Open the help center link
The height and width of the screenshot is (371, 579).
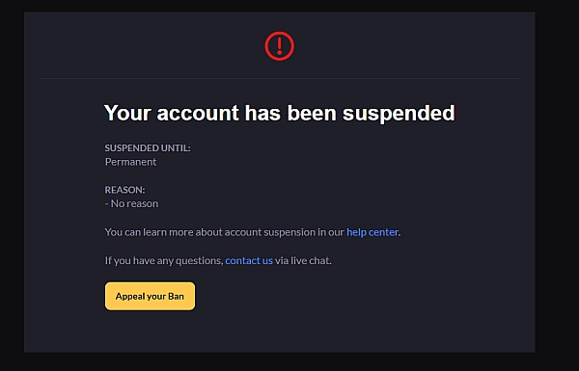coord(372,232)
